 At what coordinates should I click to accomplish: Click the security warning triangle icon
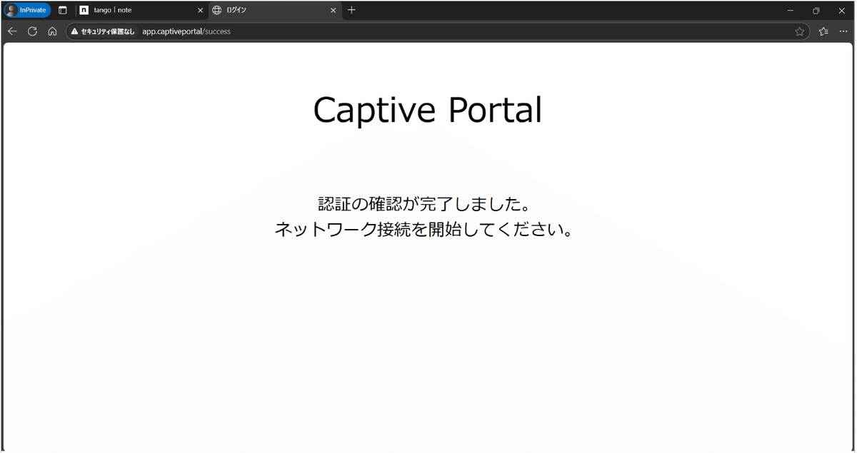click(74, 31)
